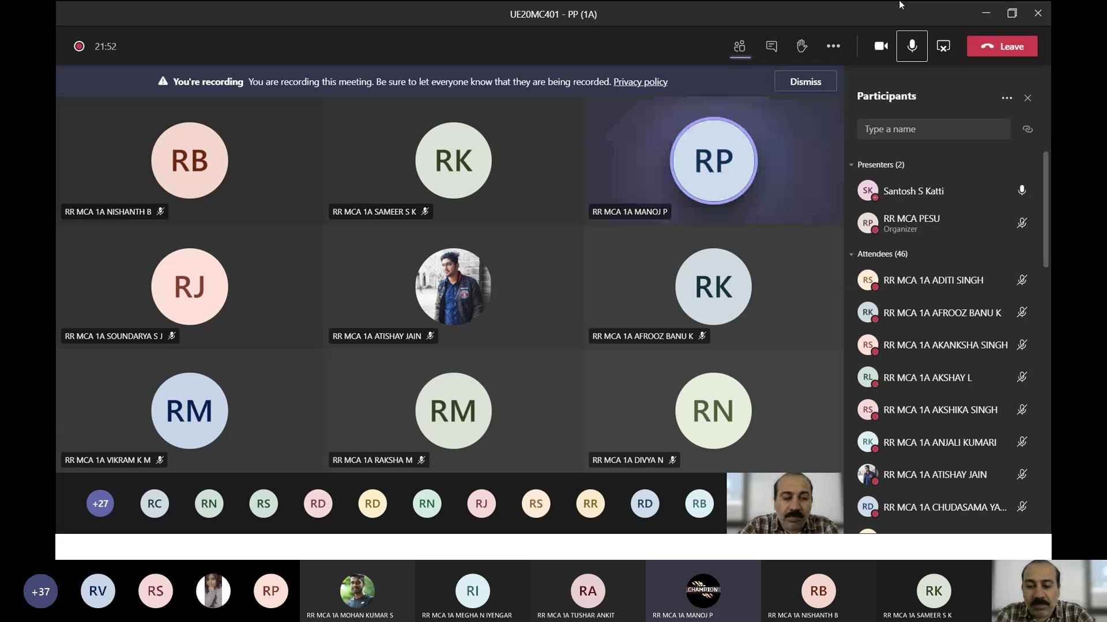This screenshot has width=1107, height=622.
Task: Select RR MCA 1A AKSHAY L in list
Action: point(927,378)
